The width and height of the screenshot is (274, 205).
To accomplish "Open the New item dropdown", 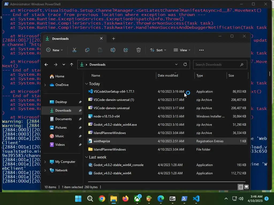I will pyautogui.click(x=54, y=50).
